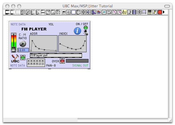
Task: Click the 'PAN-8' label
Action: point(51,65)
